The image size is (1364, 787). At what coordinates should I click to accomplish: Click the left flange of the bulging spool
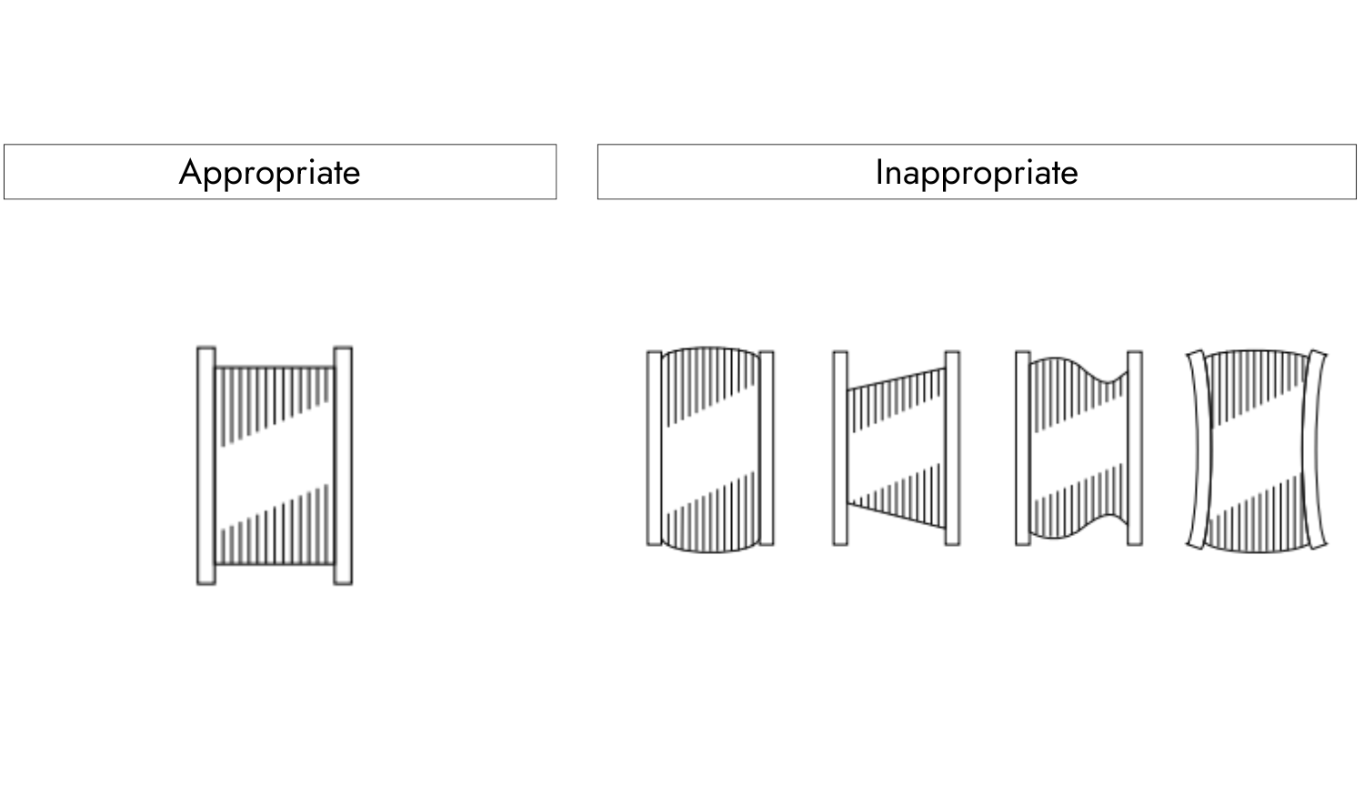[654, 448]
